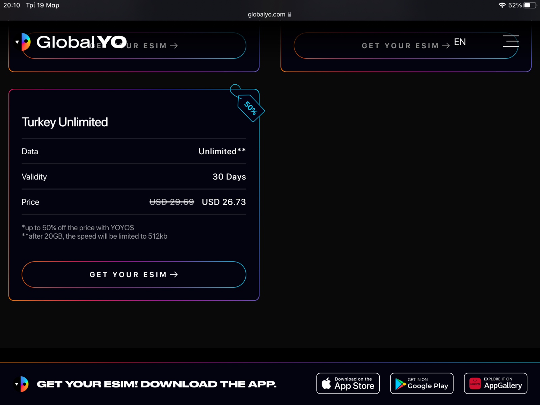540x405 pixels.
Task: Tap the battery indicator icon
Action: pos(530,5)
